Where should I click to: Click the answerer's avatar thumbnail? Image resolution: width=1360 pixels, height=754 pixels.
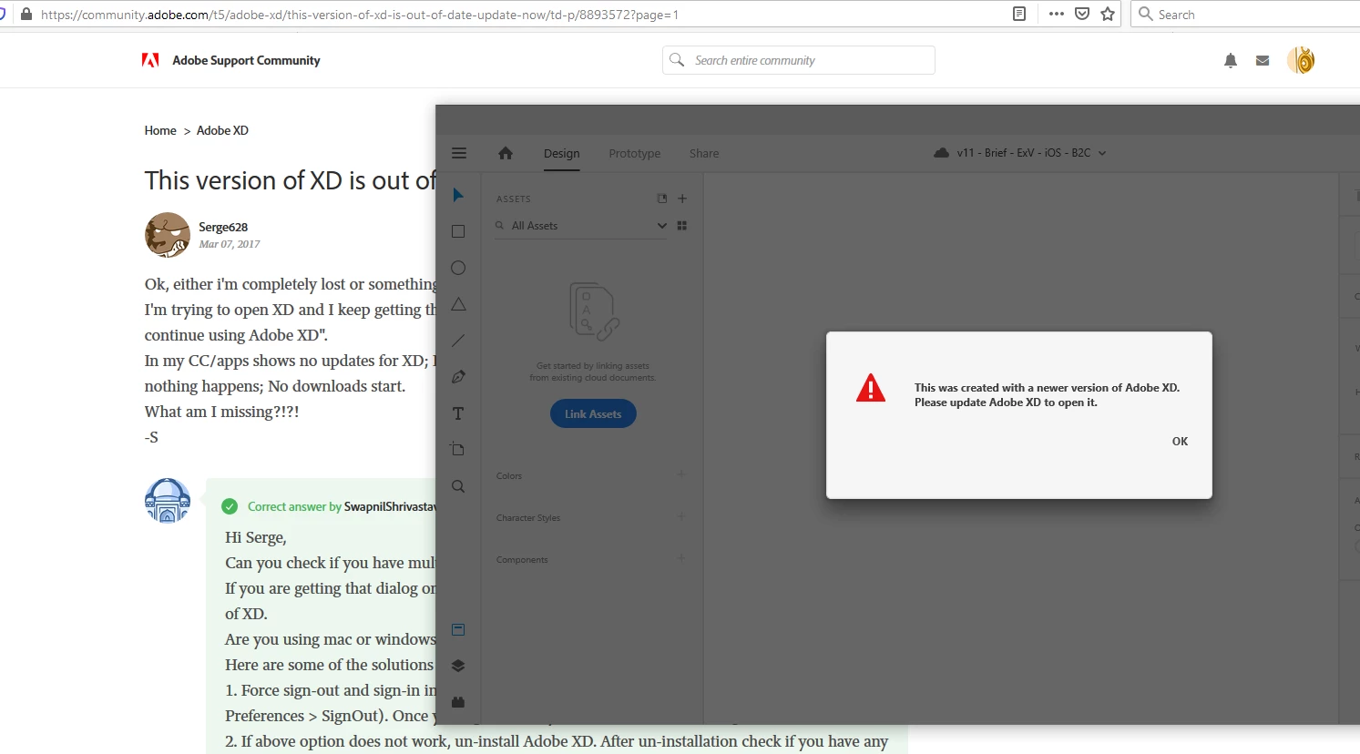168,501
